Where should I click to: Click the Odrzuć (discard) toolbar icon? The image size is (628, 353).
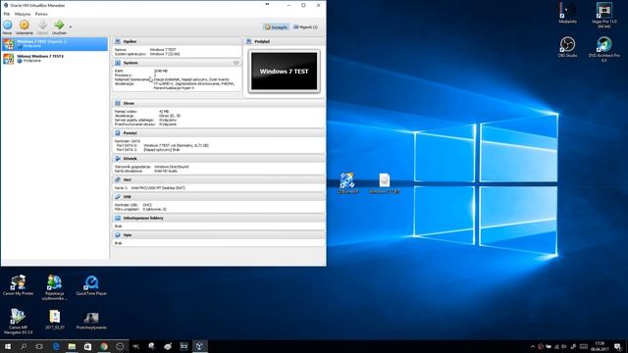tap(42, 25)
